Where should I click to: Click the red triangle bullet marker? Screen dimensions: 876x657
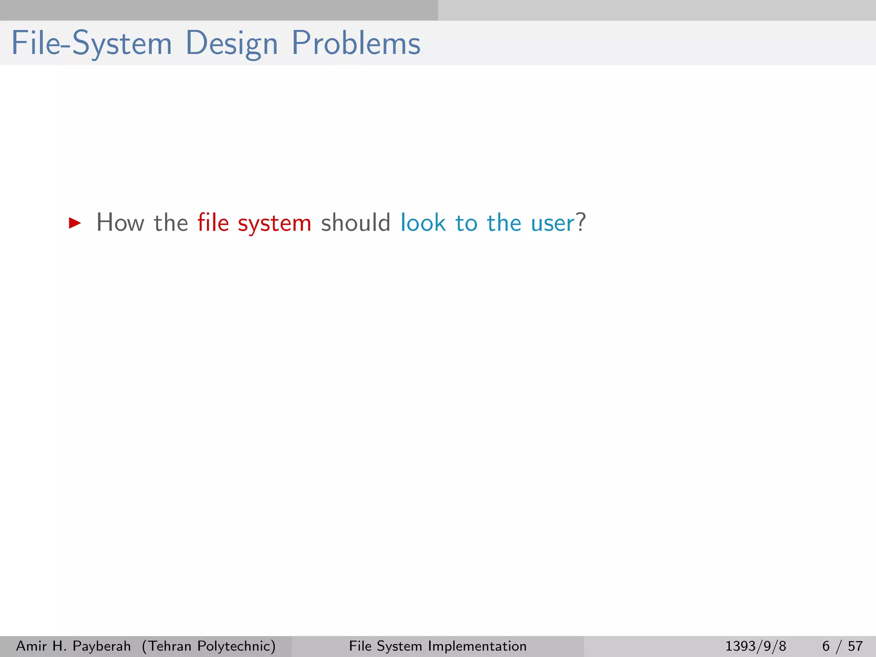(75, 223)
